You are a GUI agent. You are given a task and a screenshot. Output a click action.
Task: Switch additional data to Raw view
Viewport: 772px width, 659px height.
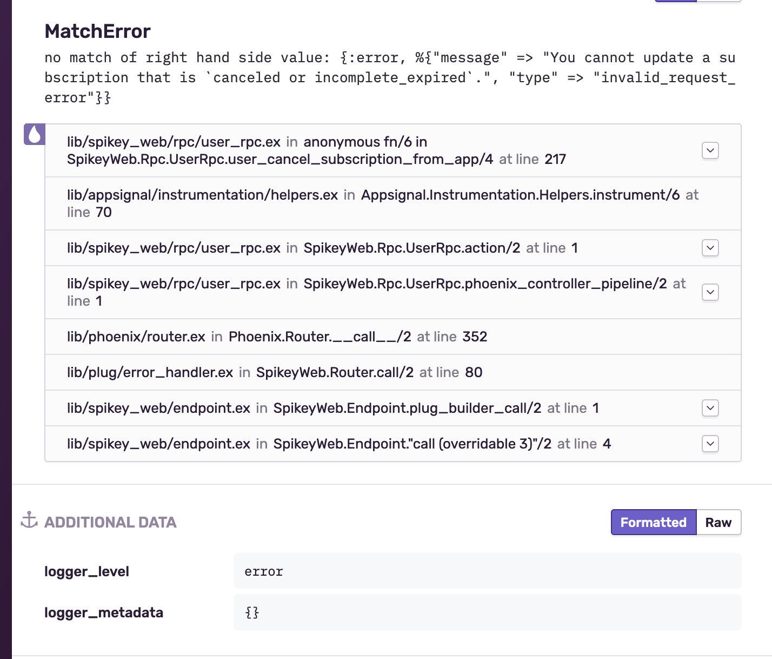point(718,522)
